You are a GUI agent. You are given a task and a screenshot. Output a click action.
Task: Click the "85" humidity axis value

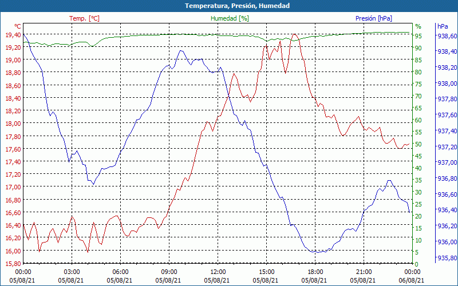(x=418, y=60)
